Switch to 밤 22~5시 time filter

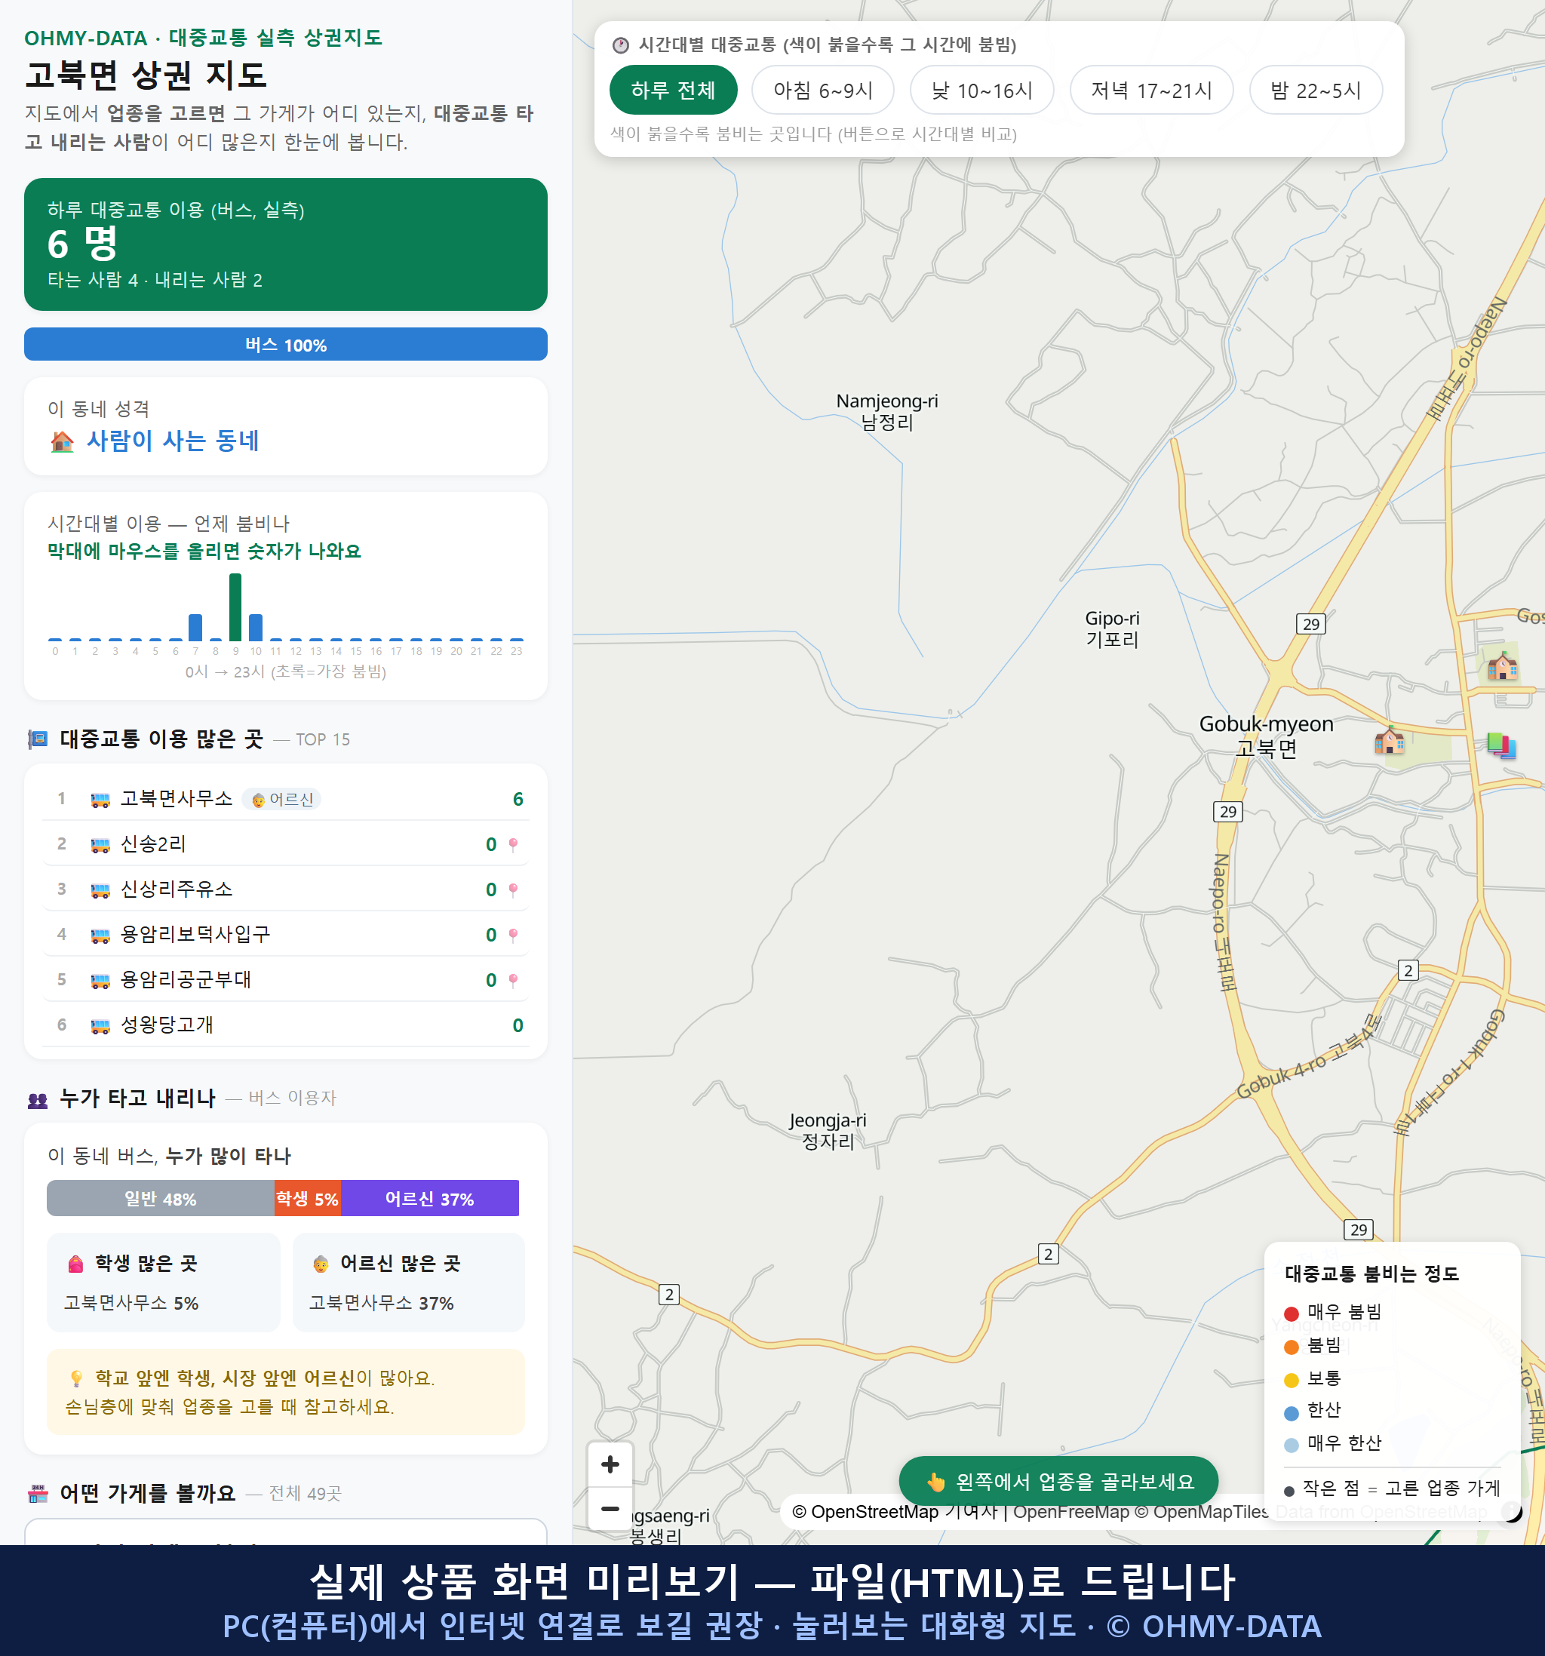click(1316, 90)
